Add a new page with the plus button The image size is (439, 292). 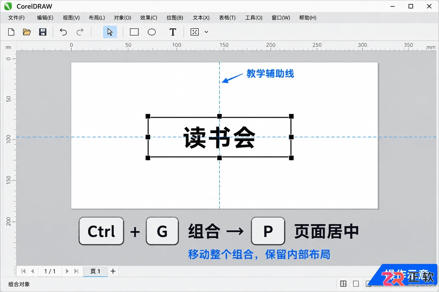[x=113, y=271]
